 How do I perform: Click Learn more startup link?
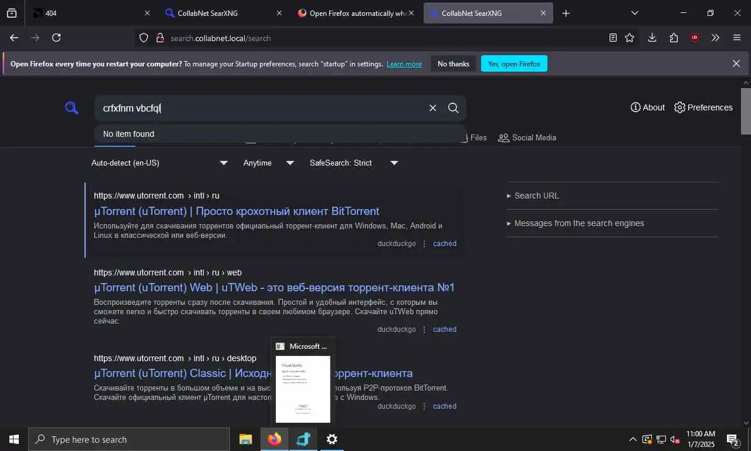404,64
